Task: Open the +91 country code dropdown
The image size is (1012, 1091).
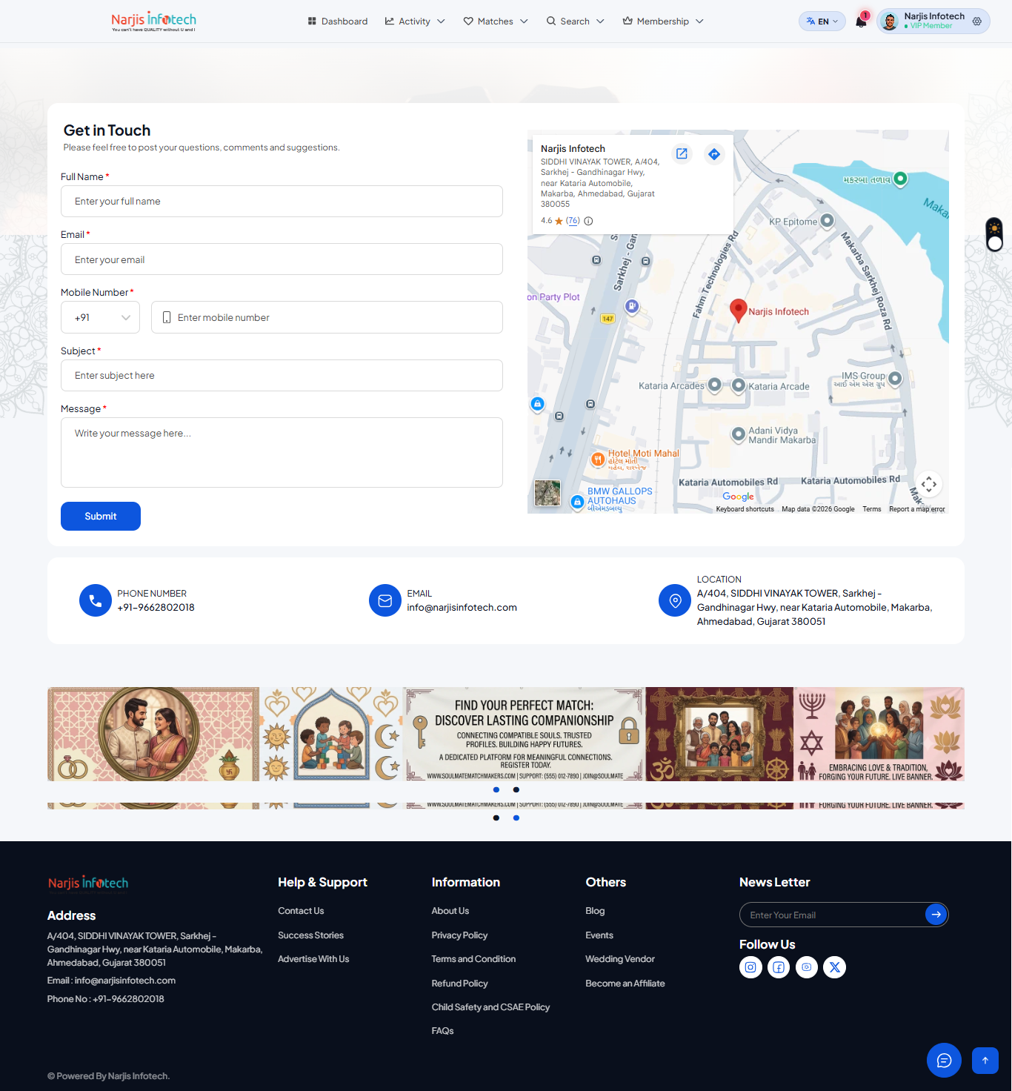Action: (x=100, y=317)
